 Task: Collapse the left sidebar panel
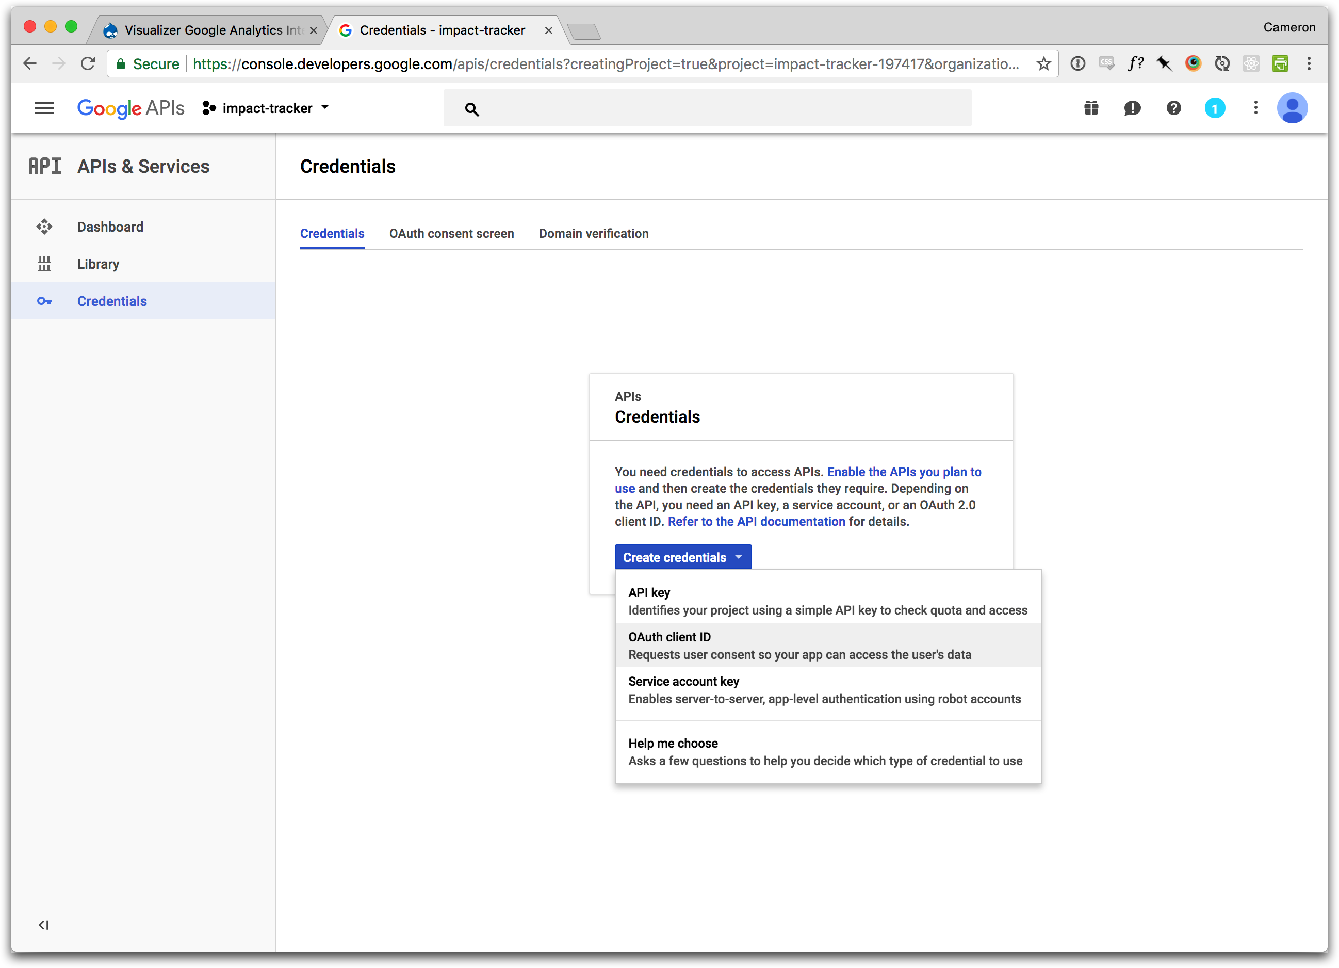coord(44,925)
